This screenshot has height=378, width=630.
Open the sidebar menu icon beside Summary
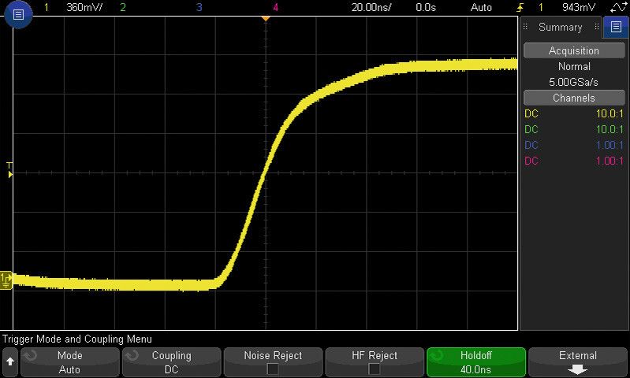616,27
